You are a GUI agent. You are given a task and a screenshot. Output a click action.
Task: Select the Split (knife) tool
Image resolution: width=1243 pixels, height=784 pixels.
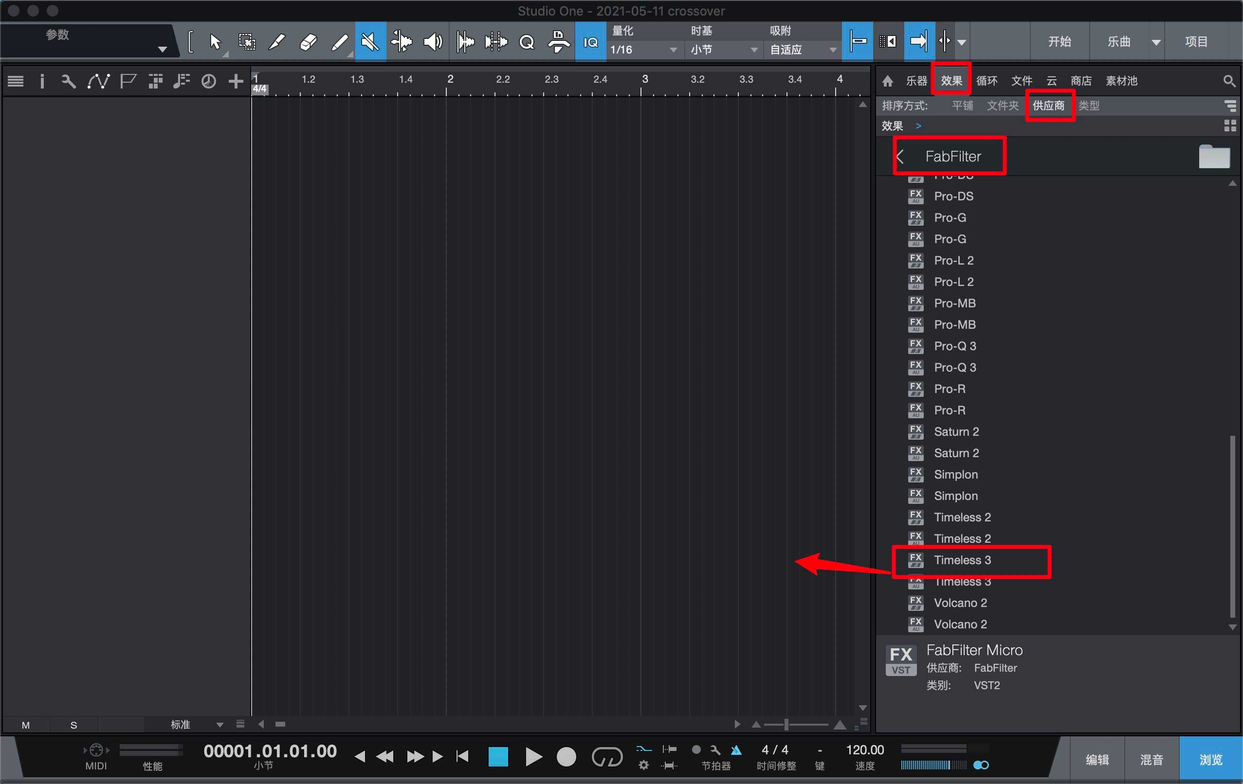pyautogui.click(x=277, y=41)
